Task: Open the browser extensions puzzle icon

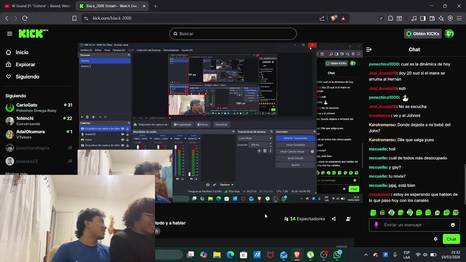Action: pyautogui.click(x=390, y=18)
